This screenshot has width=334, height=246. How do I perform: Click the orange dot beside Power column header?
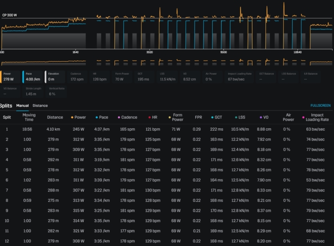coord(72,117)
